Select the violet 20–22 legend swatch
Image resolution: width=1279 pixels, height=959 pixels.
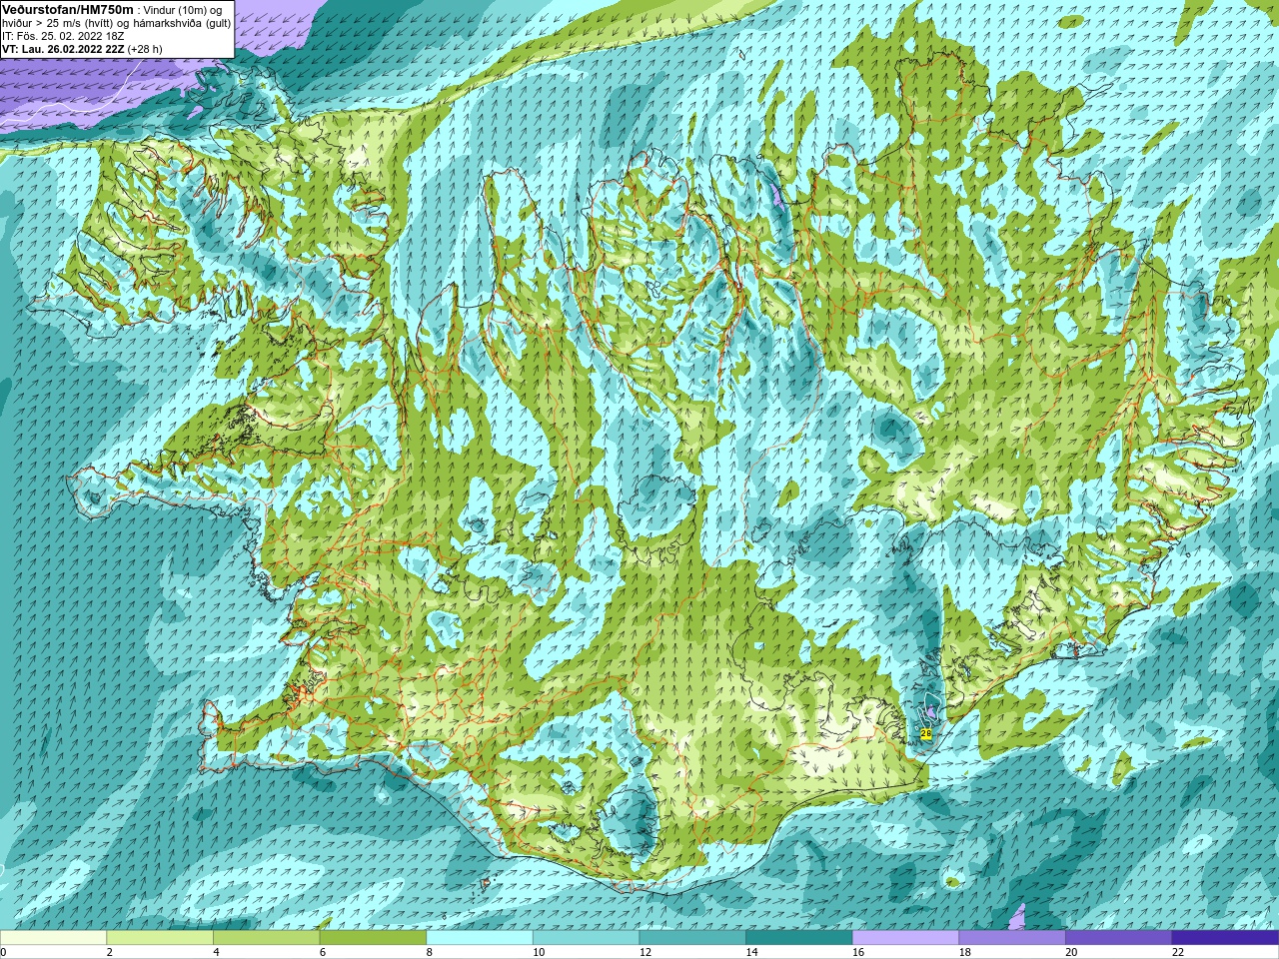pyautogui.click(x=1118, y=938)
